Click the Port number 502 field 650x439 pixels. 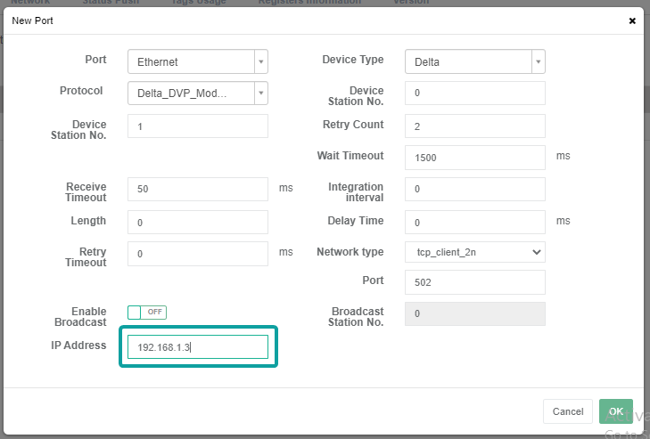(474, 282)
